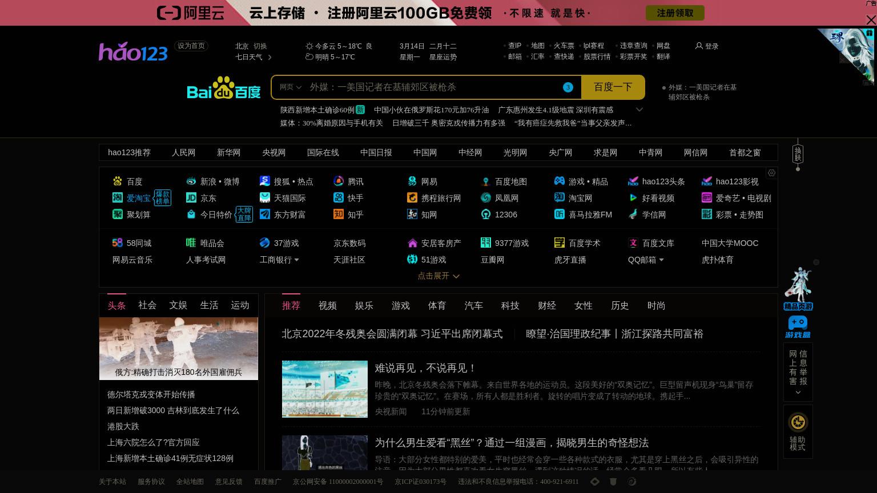Expand ICBC bank dropdown

pos(296,260)
